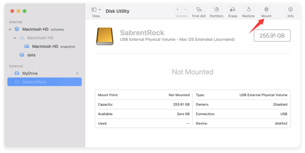Click the 255.91 GB size box

(x=272, y=36)
